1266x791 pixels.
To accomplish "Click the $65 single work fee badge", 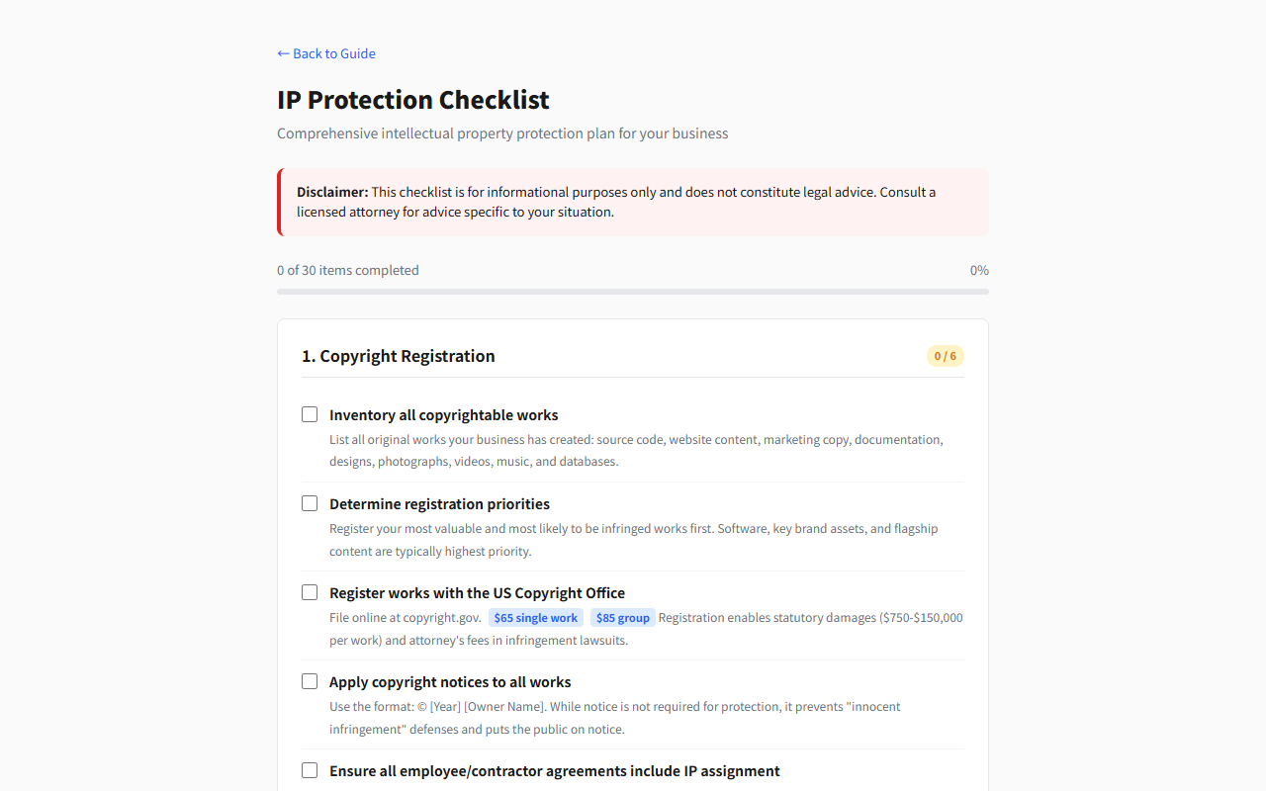I will [535, 618].
